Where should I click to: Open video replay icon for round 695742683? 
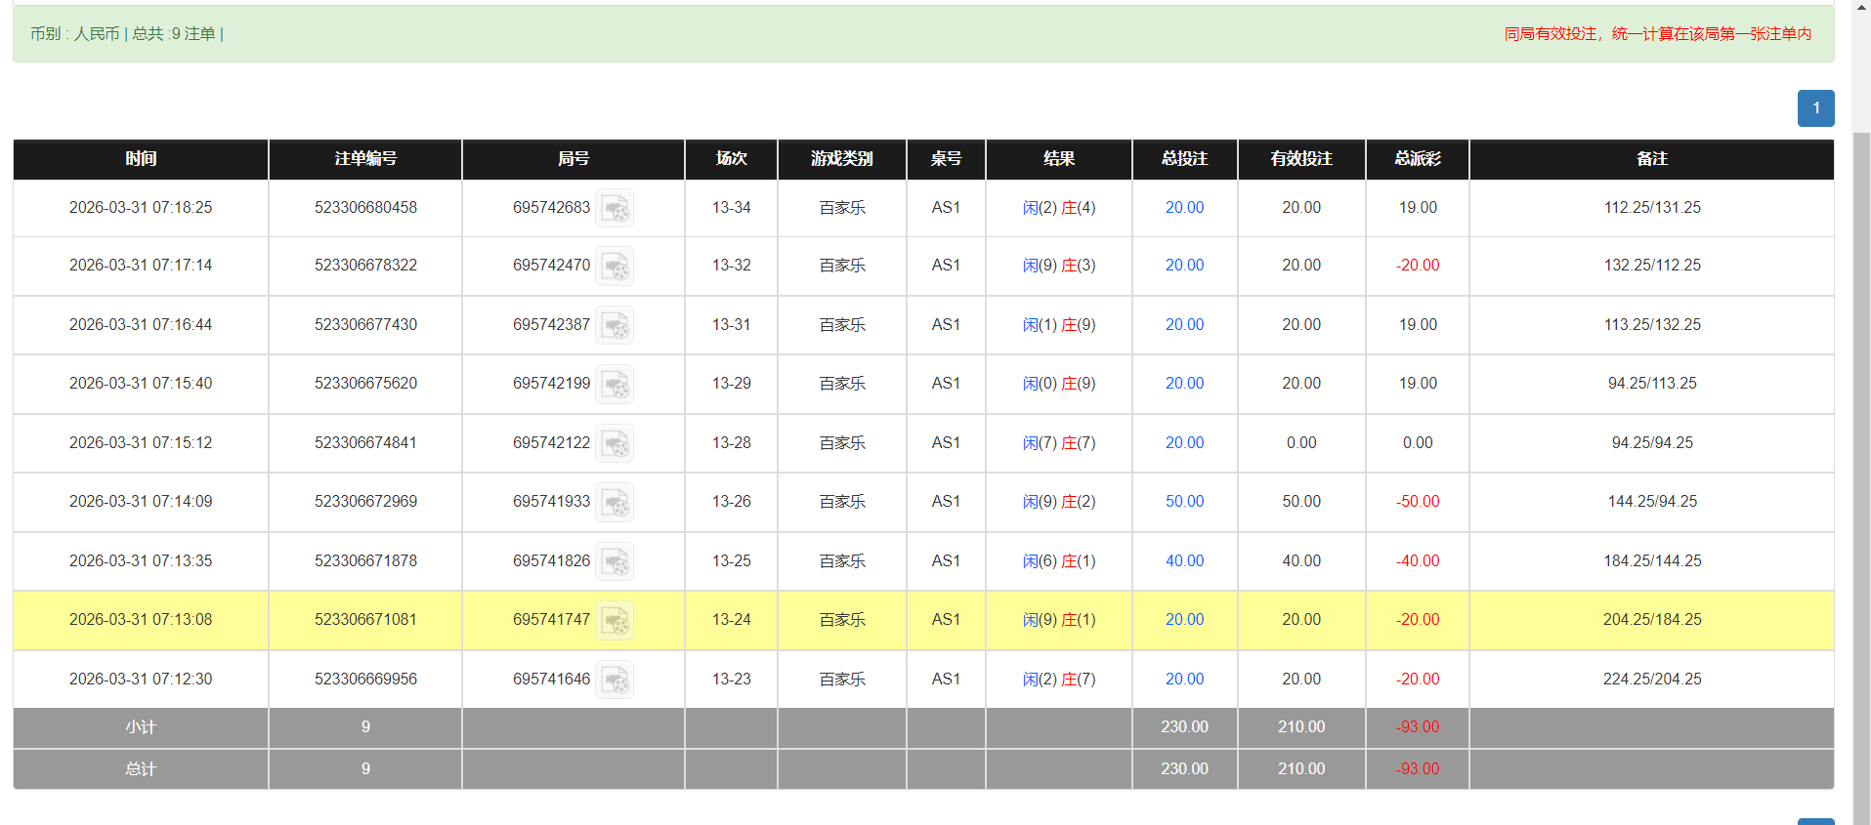(615, 208)
